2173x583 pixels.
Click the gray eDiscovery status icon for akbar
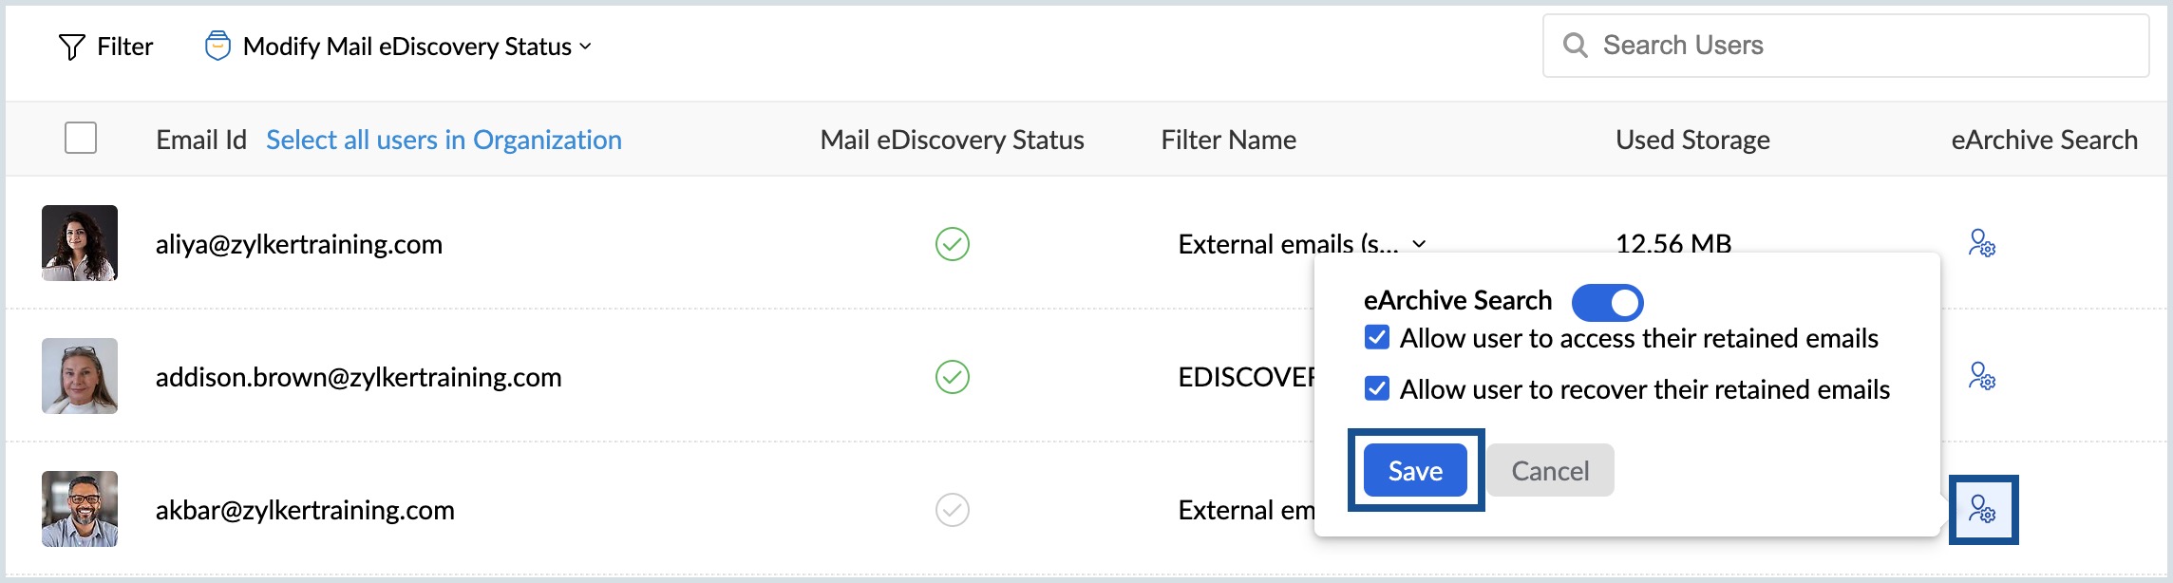click(951, 510)
